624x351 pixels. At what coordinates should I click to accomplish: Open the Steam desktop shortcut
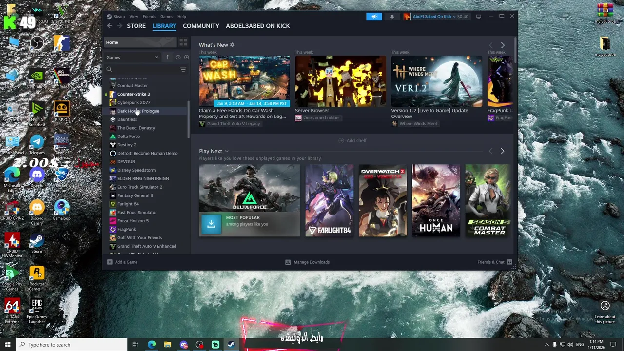37,243
